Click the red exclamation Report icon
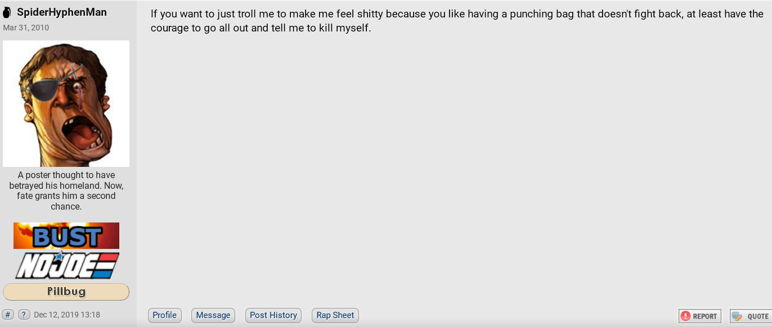Screen dimensions: 772x327 point(685,316)
